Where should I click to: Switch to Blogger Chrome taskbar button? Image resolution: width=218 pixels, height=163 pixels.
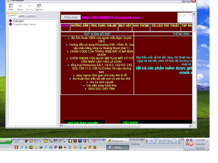(118, 141)
